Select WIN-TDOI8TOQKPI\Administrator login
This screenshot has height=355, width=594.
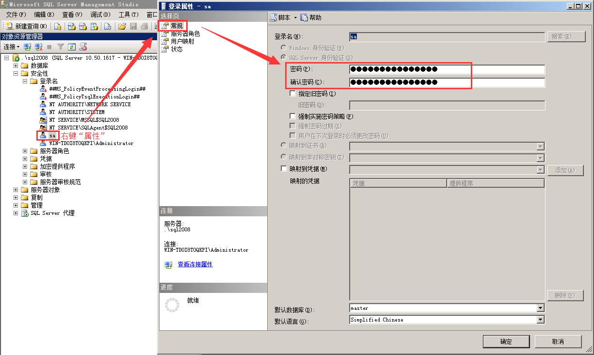[91, 143]
